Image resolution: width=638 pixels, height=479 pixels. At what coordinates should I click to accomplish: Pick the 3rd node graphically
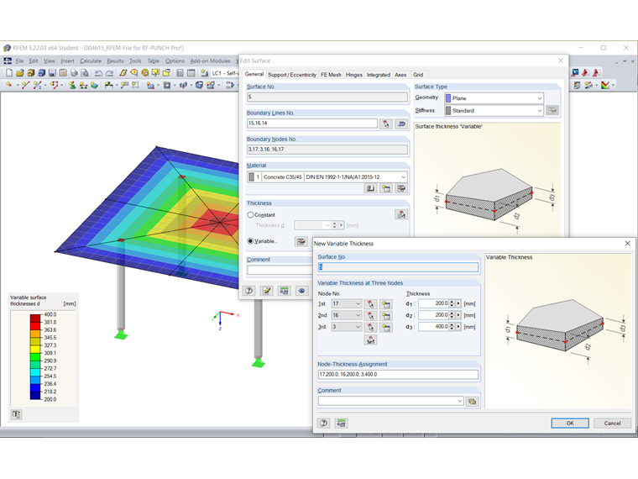[x=370, y=327]
